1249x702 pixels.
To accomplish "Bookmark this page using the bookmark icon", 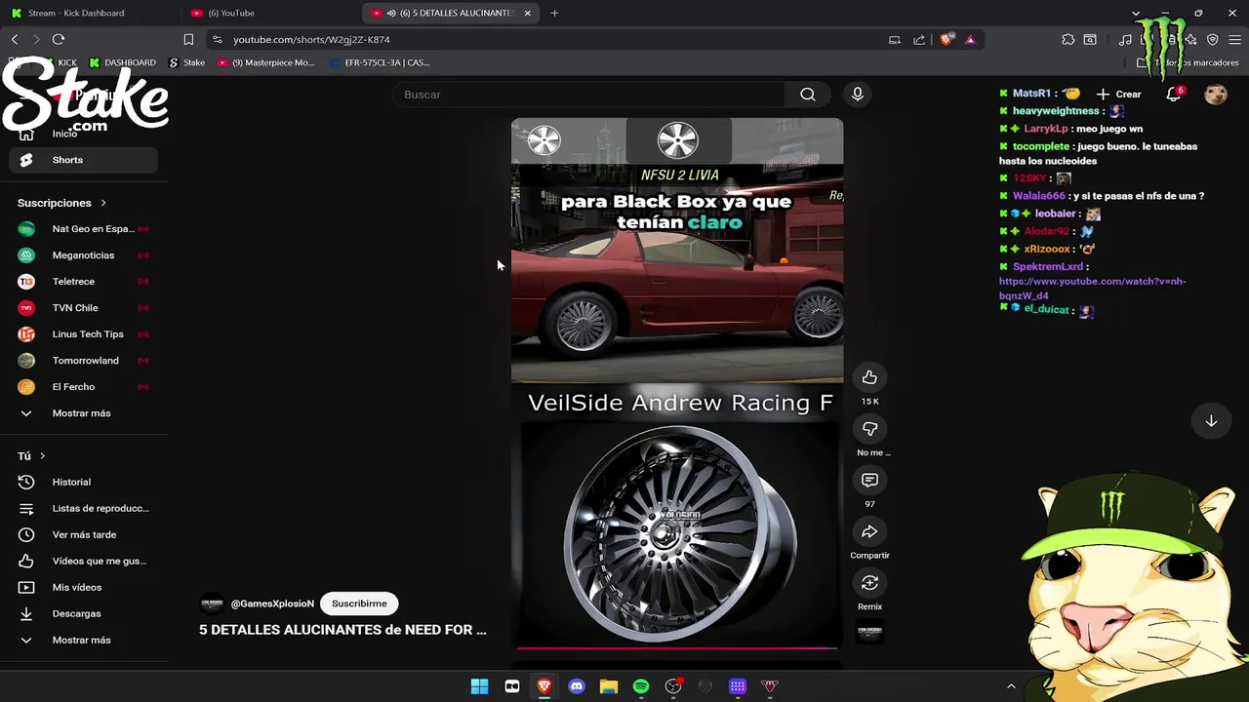I will pyautogui.click(x=188, y=40).
